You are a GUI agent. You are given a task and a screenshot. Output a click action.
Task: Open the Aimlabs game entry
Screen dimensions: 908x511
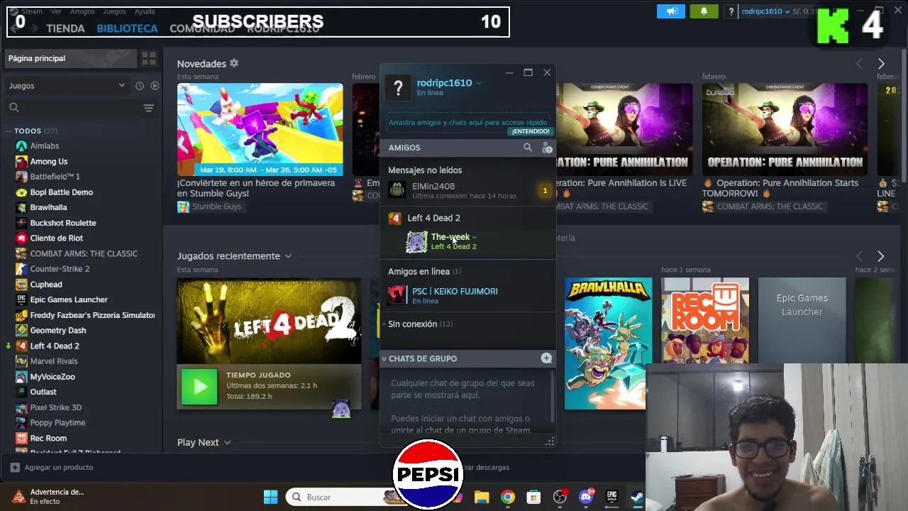click(x=44, y=145)
